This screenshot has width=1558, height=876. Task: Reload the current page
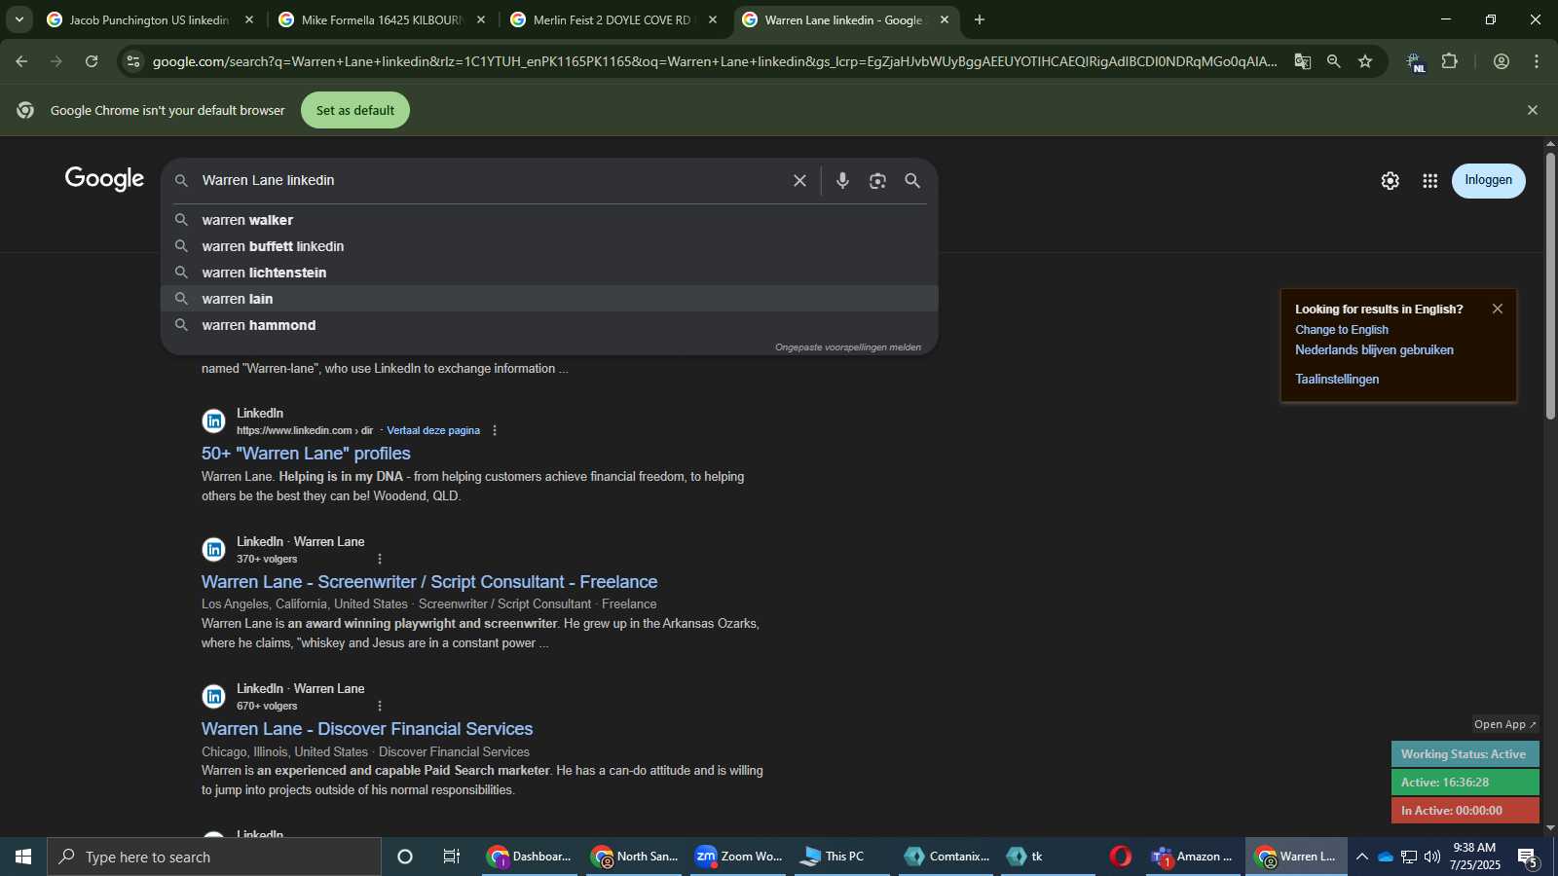point(92,61)
